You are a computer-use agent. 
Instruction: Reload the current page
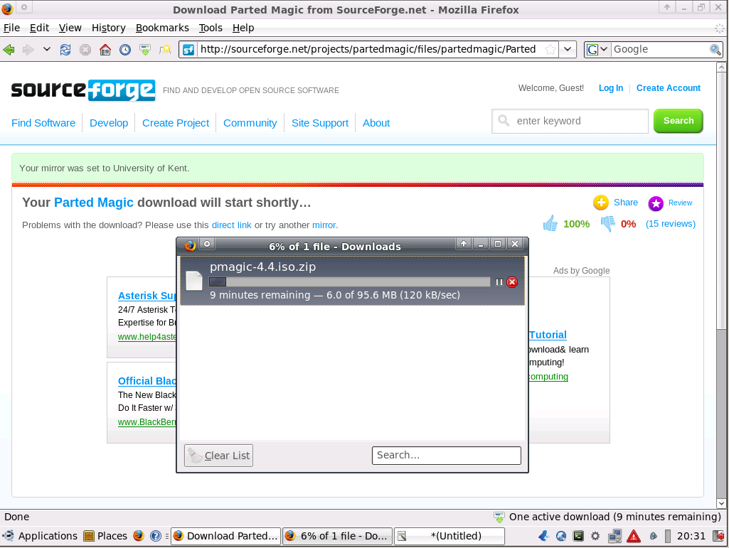pos(65,49)
